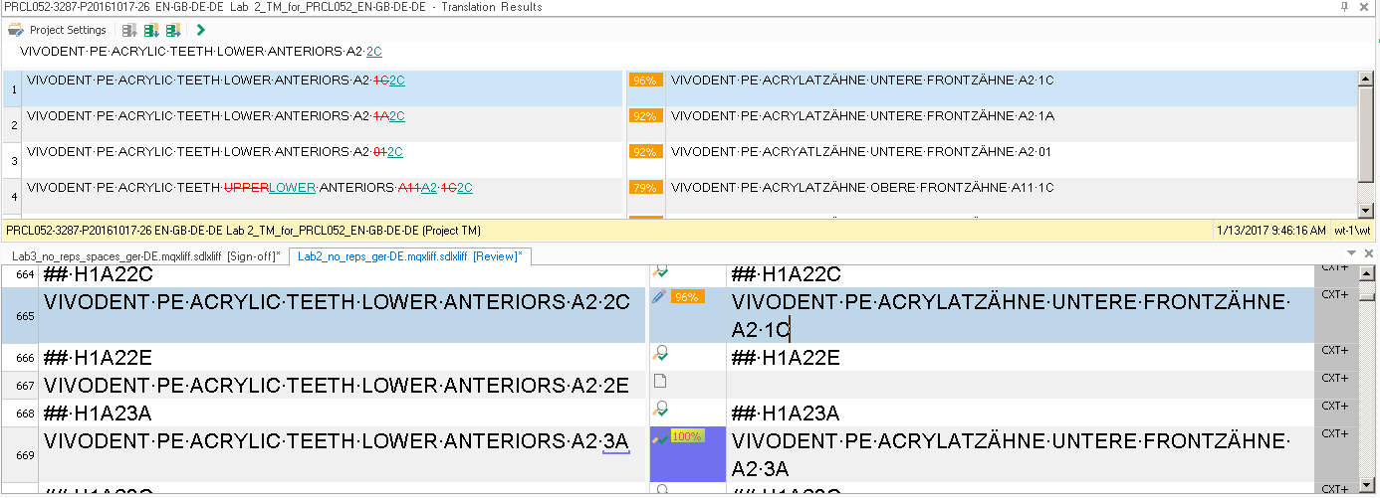Click the grey select-previous-match toolbar icon

[x=129, y=30]
